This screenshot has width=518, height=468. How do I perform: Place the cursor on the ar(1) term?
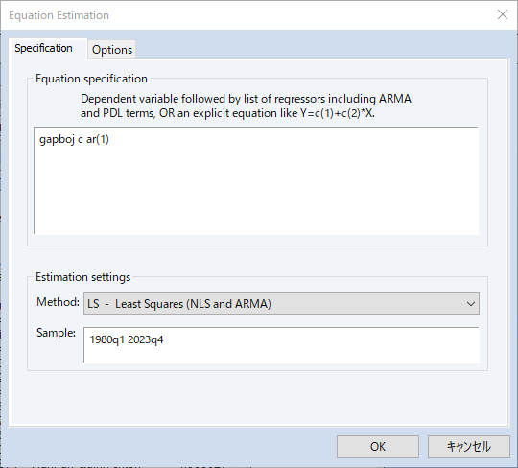pyautogui.click(x=98, y=139)
